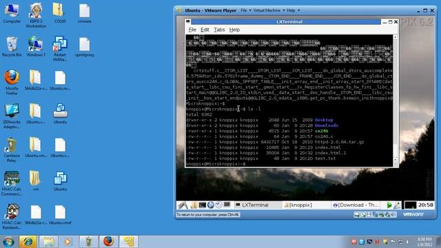Expand the Virtual Machine dropdown menu

tap(269, 10)
